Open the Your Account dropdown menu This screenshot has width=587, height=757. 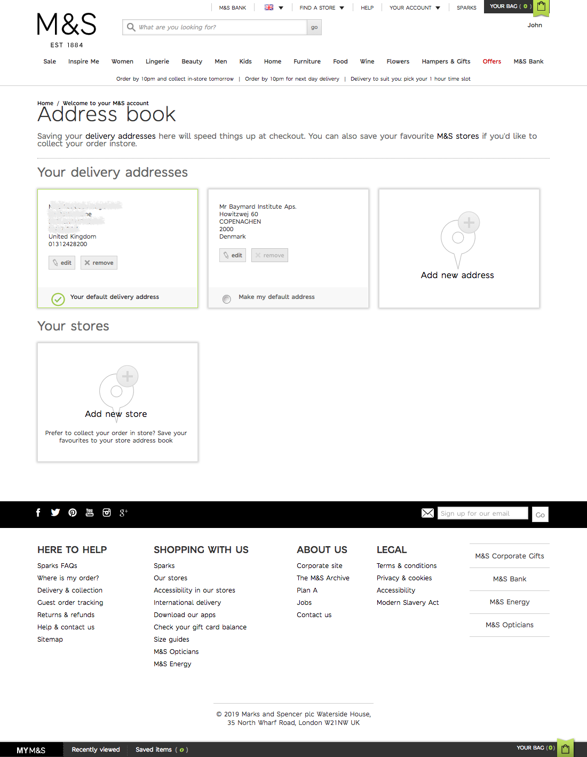tap(415, 7)
